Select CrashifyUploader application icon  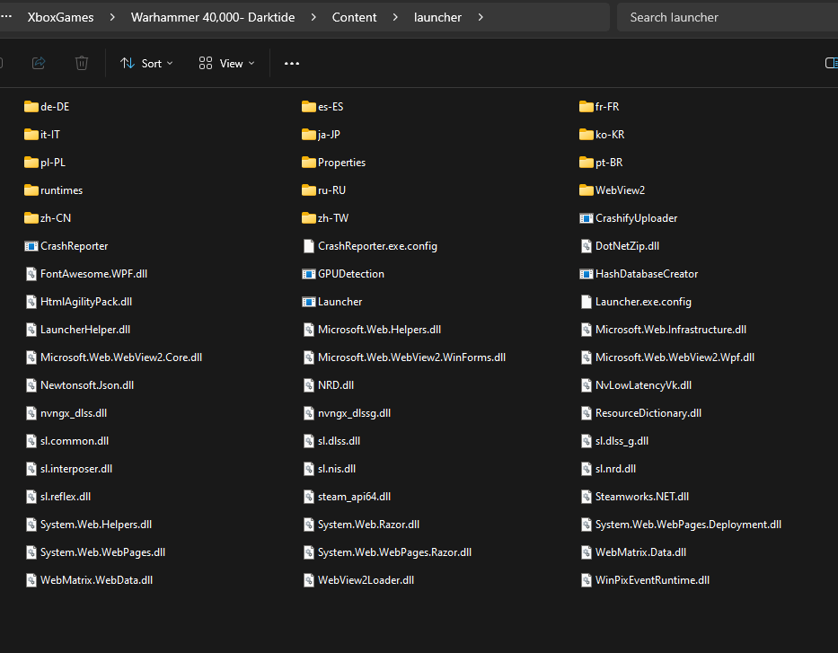pos(587,218)
